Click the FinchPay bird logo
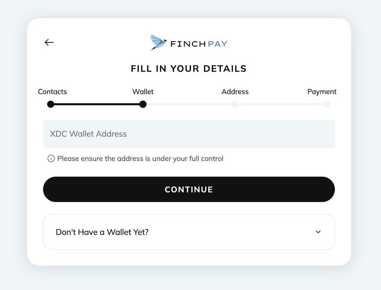 point(158,42)
